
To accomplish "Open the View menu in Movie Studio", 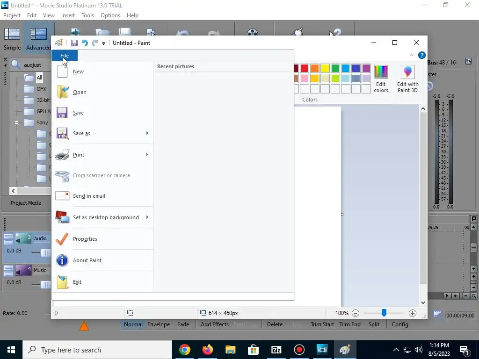I will [49, 15].
